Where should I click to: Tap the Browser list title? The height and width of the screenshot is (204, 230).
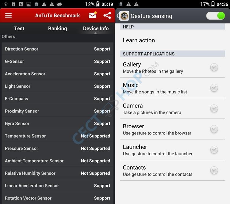tap(133, 126)
